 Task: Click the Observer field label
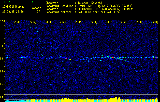[x=52, y=3]
